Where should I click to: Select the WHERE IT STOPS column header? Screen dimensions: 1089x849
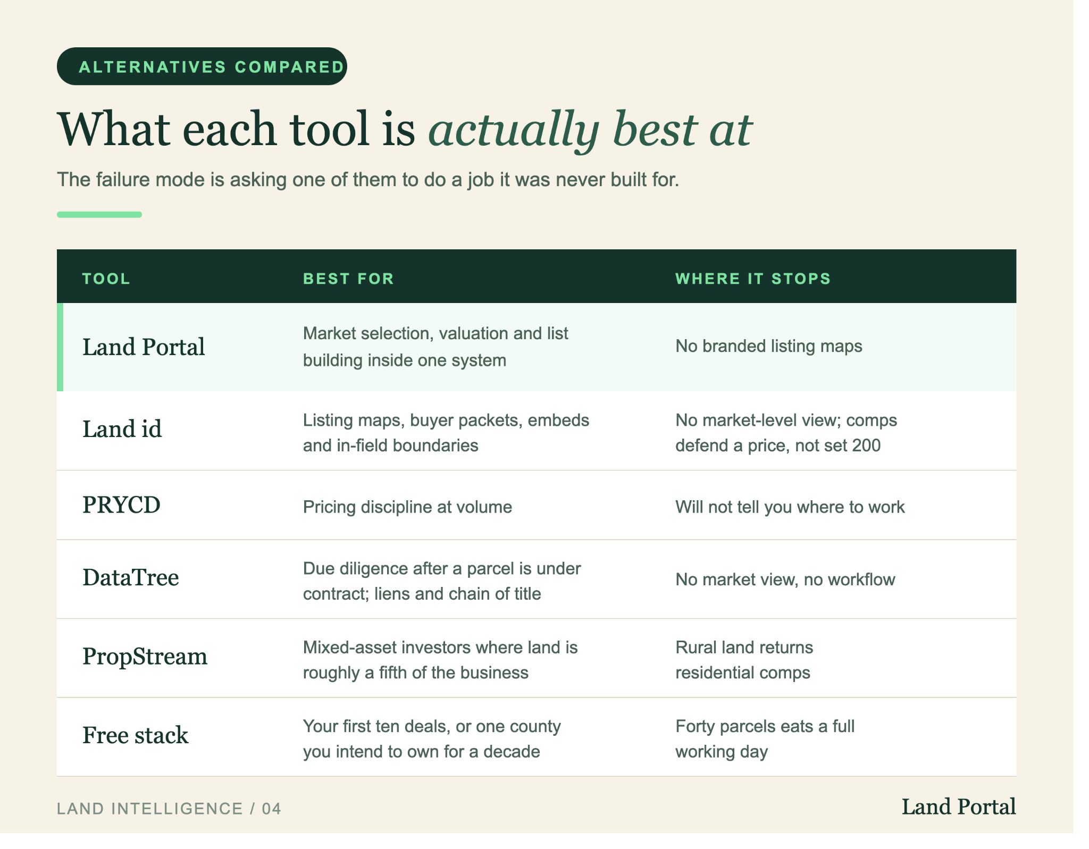(x=753, y=279)
